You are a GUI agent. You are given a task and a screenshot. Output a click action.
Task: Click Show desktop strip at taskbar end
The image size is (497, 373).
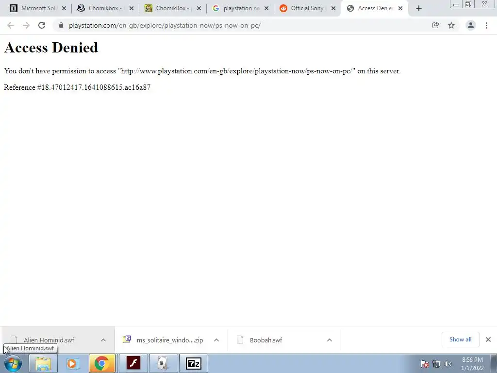click(494, 363)
